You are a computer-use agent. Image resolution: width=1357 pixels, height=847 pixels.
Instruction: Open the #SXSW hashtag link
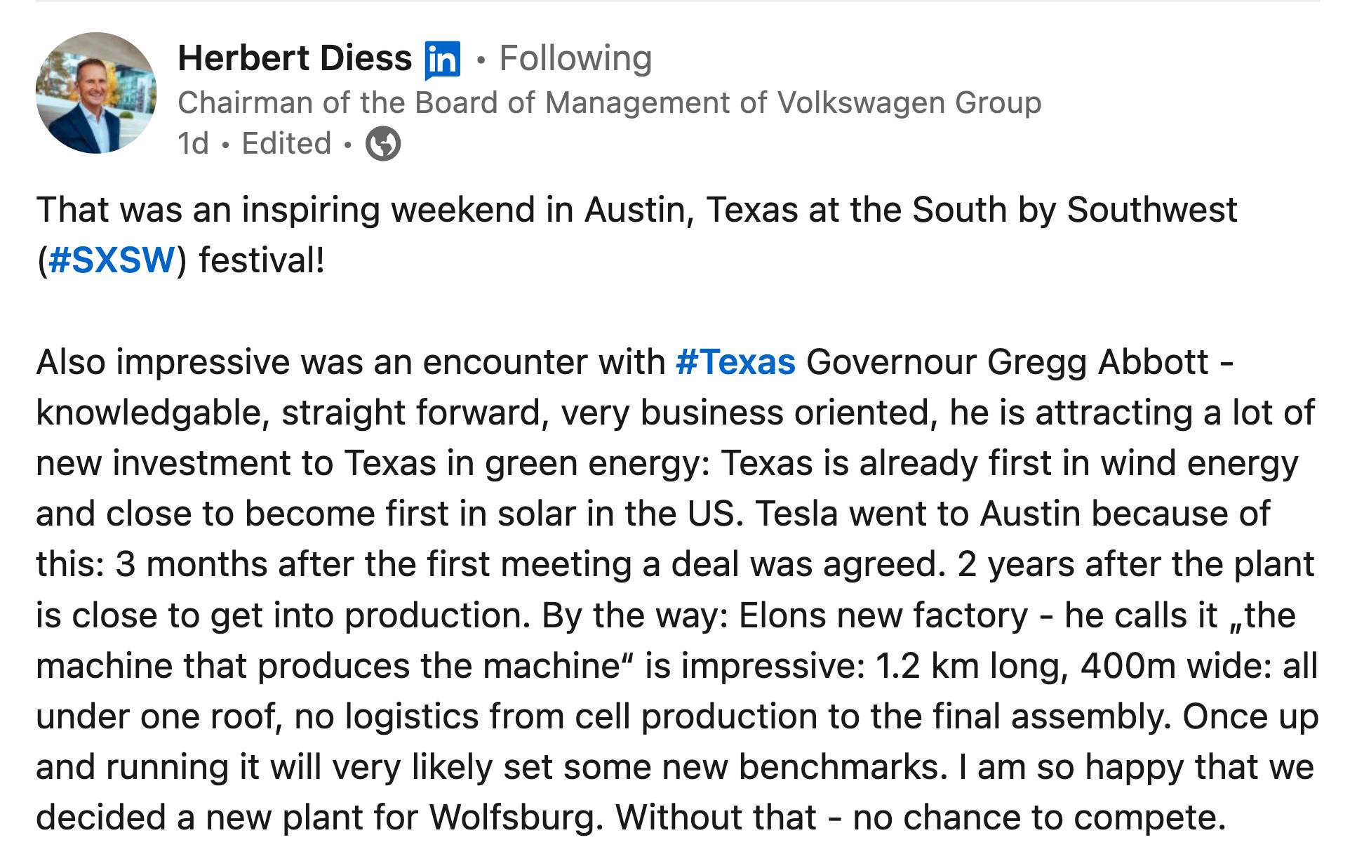[112, 260]
